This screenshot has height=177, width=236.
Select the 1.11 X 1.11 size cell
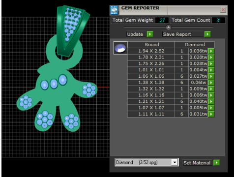coord(151,114)
